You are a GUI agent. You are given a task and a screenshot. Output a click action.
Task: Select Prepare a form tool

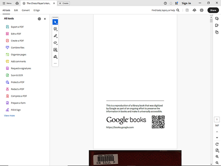(x=15, y=103)
